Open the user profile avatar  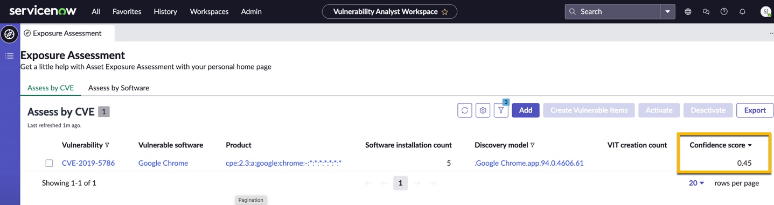[765, 11]
